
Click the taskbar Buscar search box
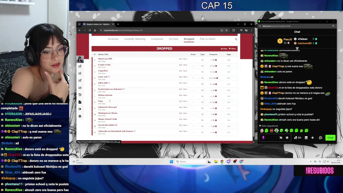(191, 161)
